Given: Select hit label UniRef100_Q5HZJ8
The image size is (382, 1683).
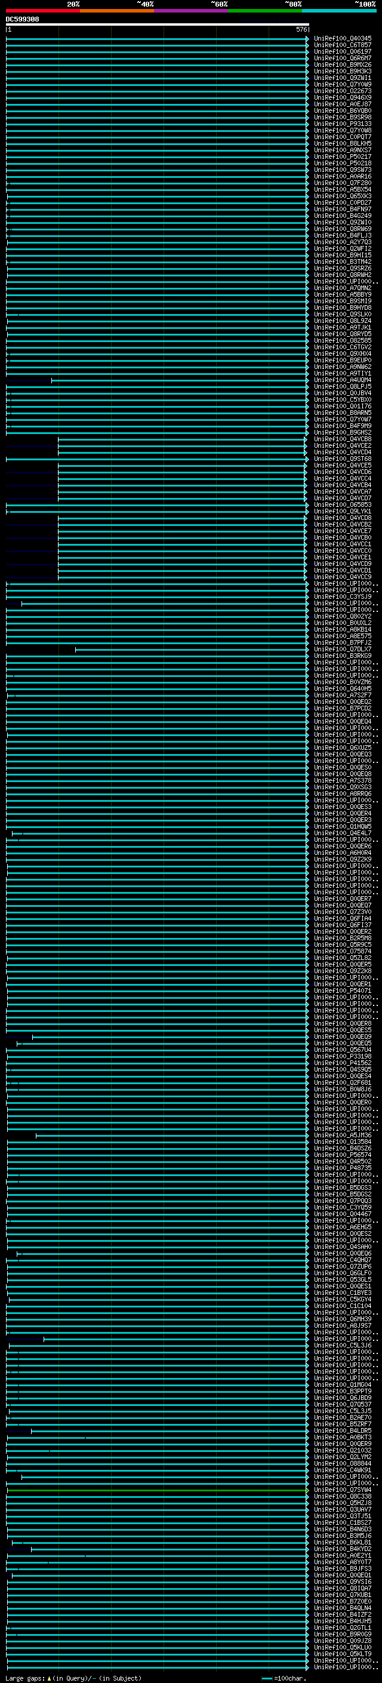Looking at the screenshot, I should click(343, 1503).
